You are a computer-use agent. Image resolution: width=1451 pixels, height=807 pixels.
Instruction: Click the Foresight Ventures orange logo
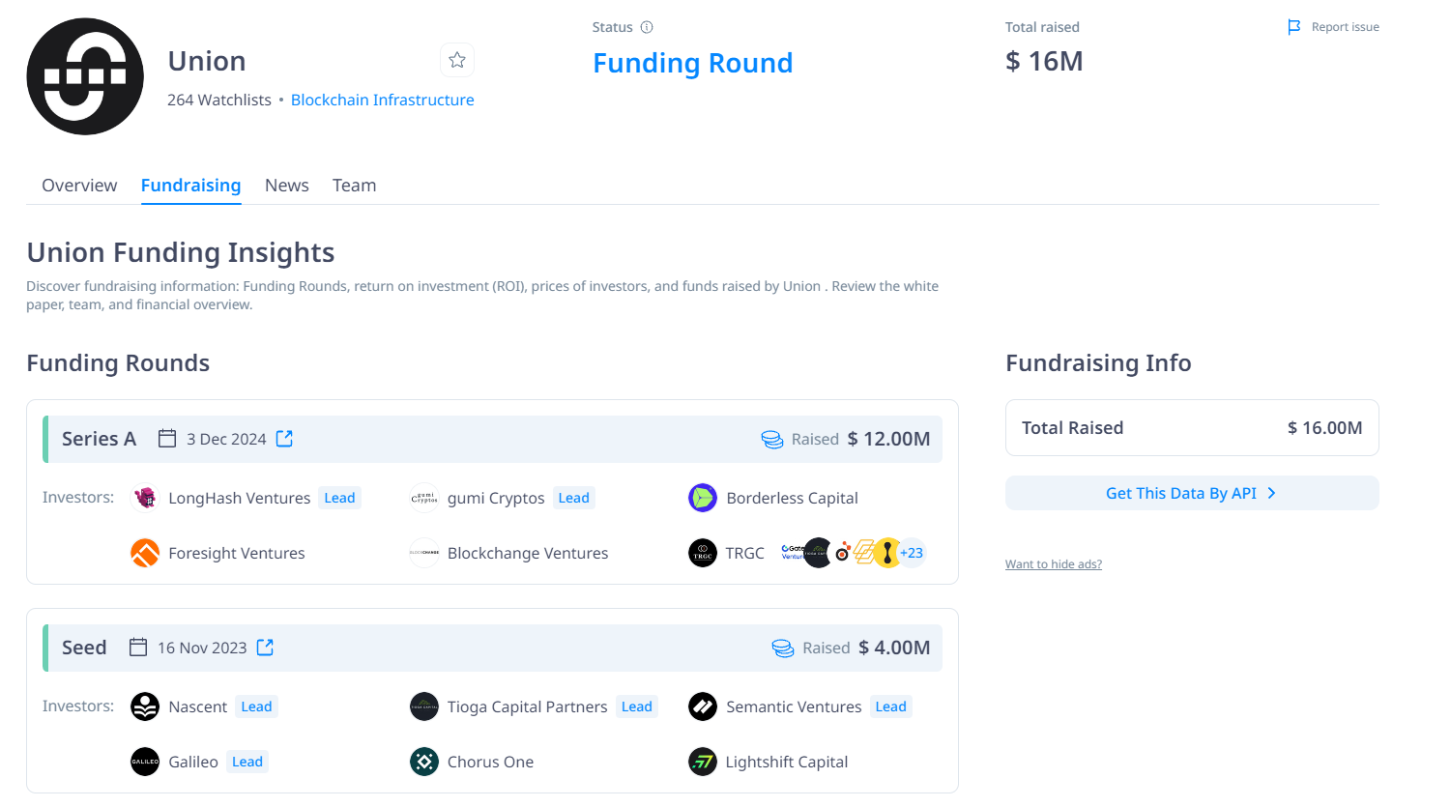point(145,553)
